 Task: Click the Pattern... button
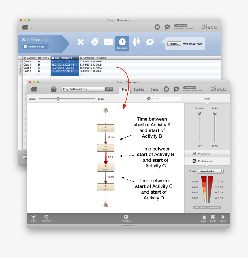tap(174, 44)
